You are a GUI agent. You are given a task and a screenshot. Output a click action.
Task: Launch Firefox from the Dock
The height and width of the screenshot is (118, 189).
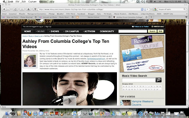[x=30, y=113]
